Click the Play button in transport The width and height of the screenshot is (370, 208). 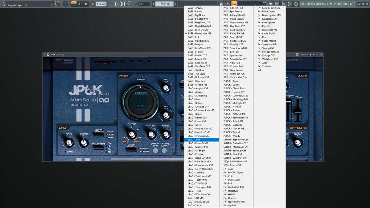(80, 4)
